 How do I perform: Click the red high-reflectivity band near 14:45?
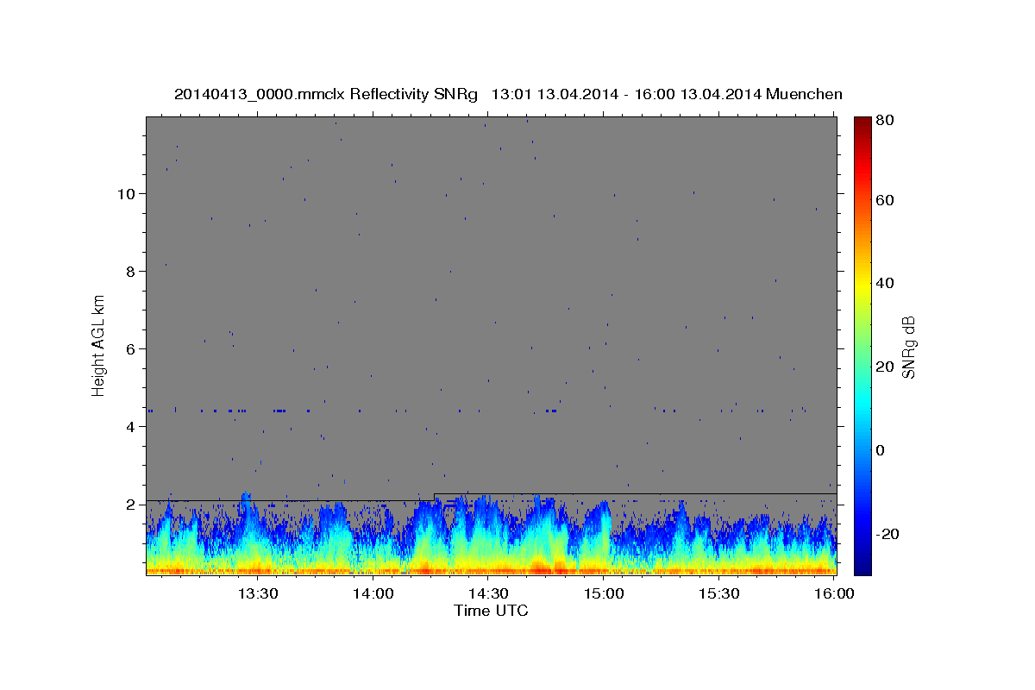tap(549, 568)
